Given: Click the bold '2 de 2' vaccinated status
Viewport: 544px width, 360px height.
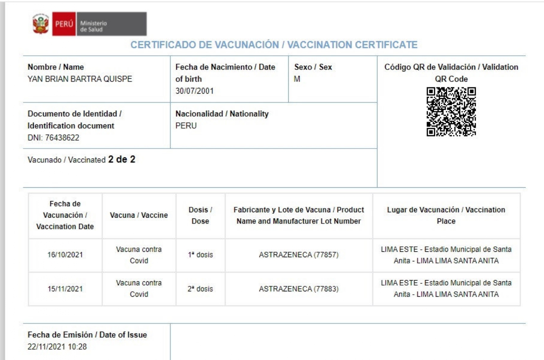Looking at the screenshot, I should click(122, 159).
